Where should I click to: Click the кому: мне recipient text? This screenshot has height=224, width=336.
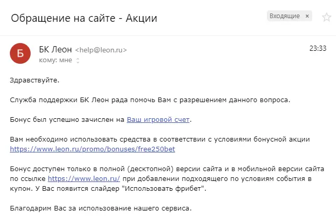[55, 60]
